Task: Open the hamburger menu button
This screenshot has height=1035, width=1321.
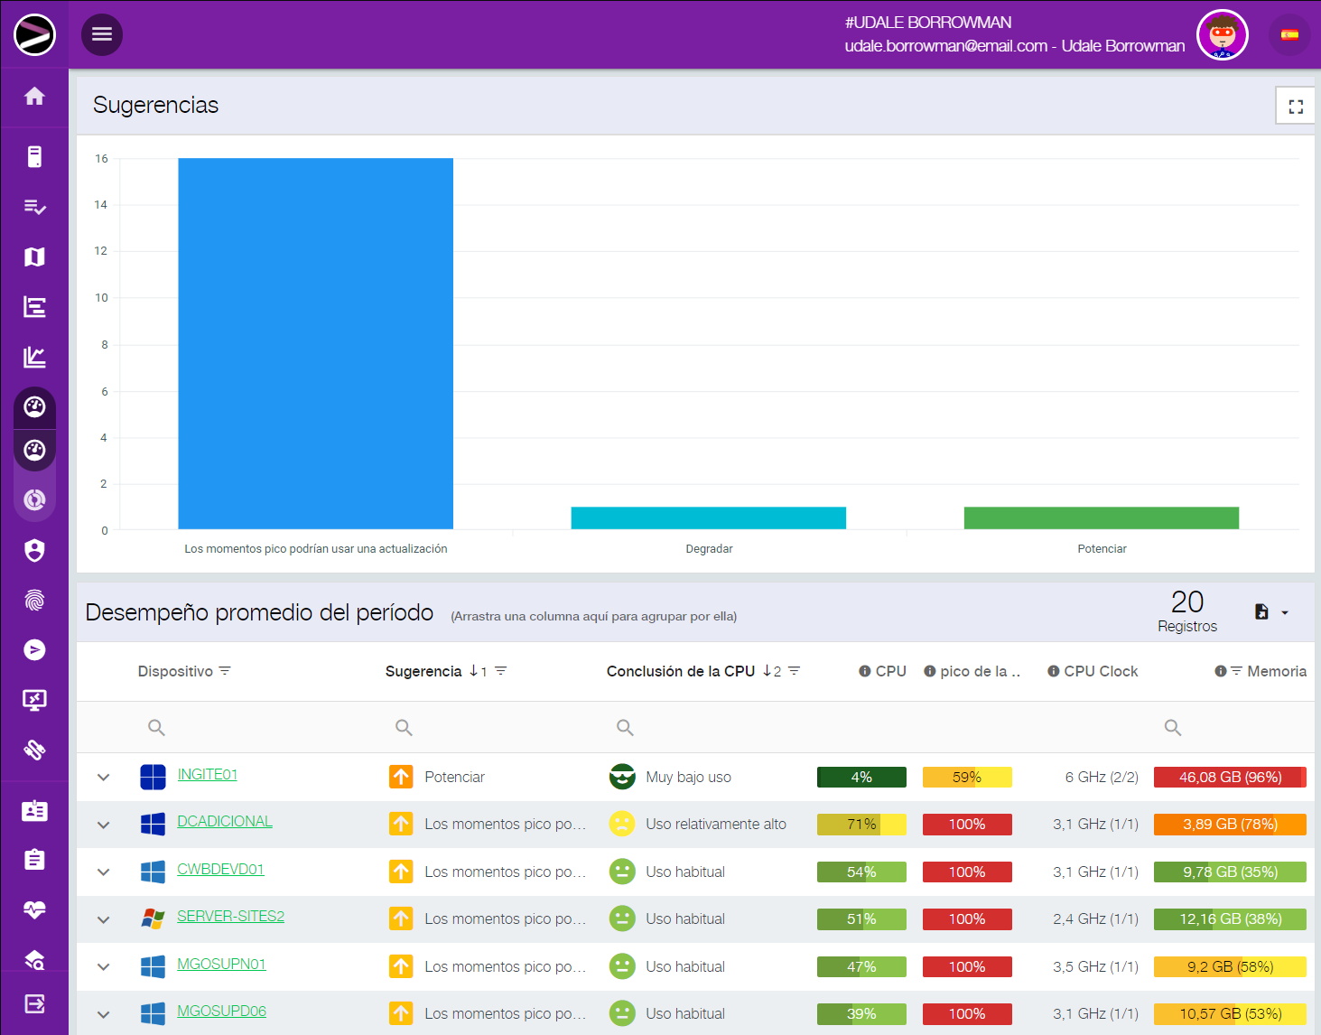Action: [102, 34]
